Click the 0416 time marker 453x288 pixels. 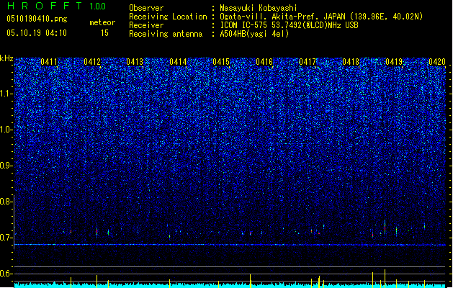[264, 62]
